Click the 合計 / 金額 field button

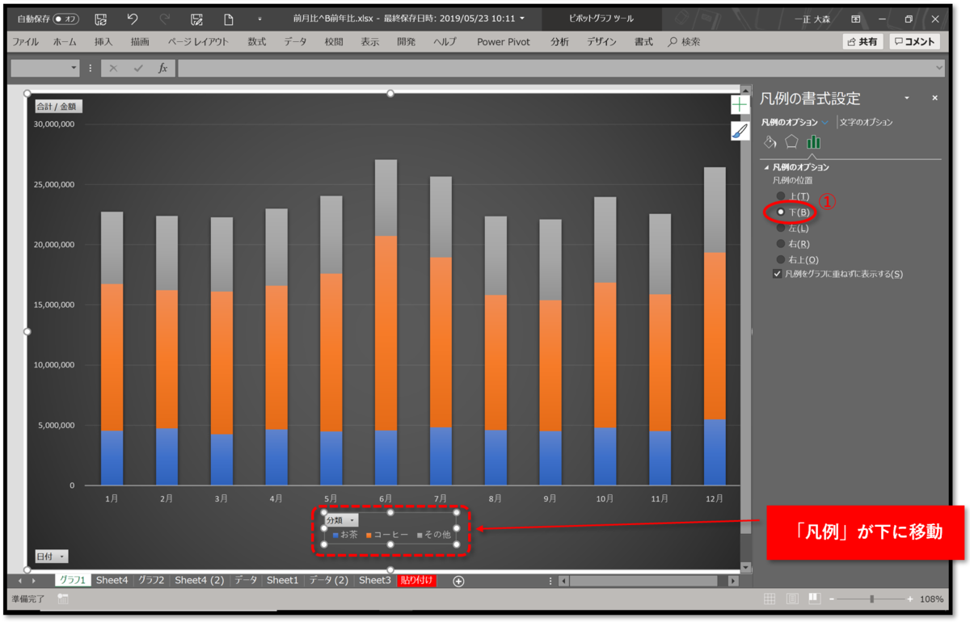pos(58,106)
